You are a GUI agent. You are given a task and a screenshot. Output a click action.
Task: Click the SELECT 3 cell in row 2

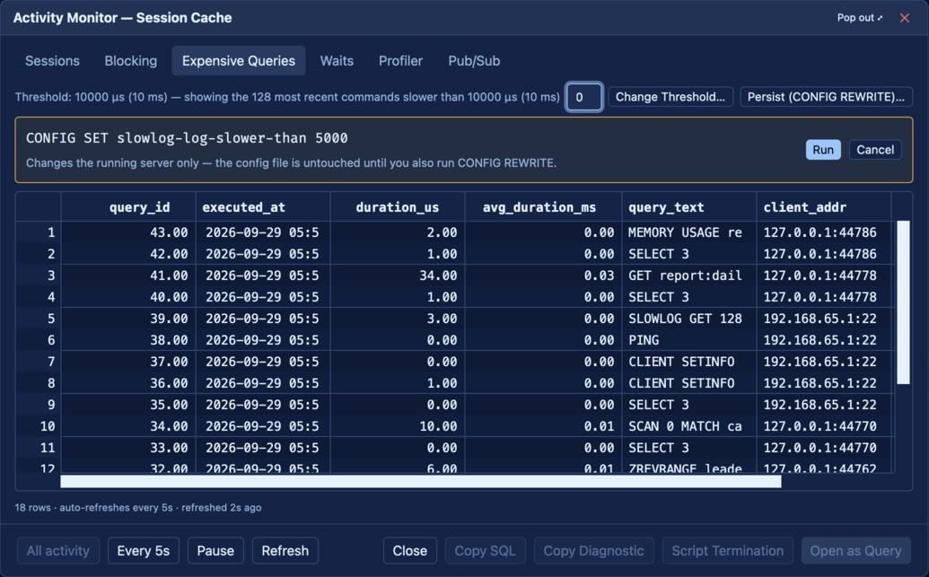tap(689, 254)
